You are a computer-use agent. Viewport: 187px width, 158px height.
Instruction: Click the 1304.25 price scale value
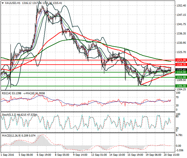click(181, 89)
